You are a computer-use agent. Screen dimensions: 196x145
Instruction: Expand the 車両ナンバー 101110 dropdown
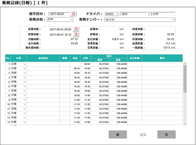174,20
